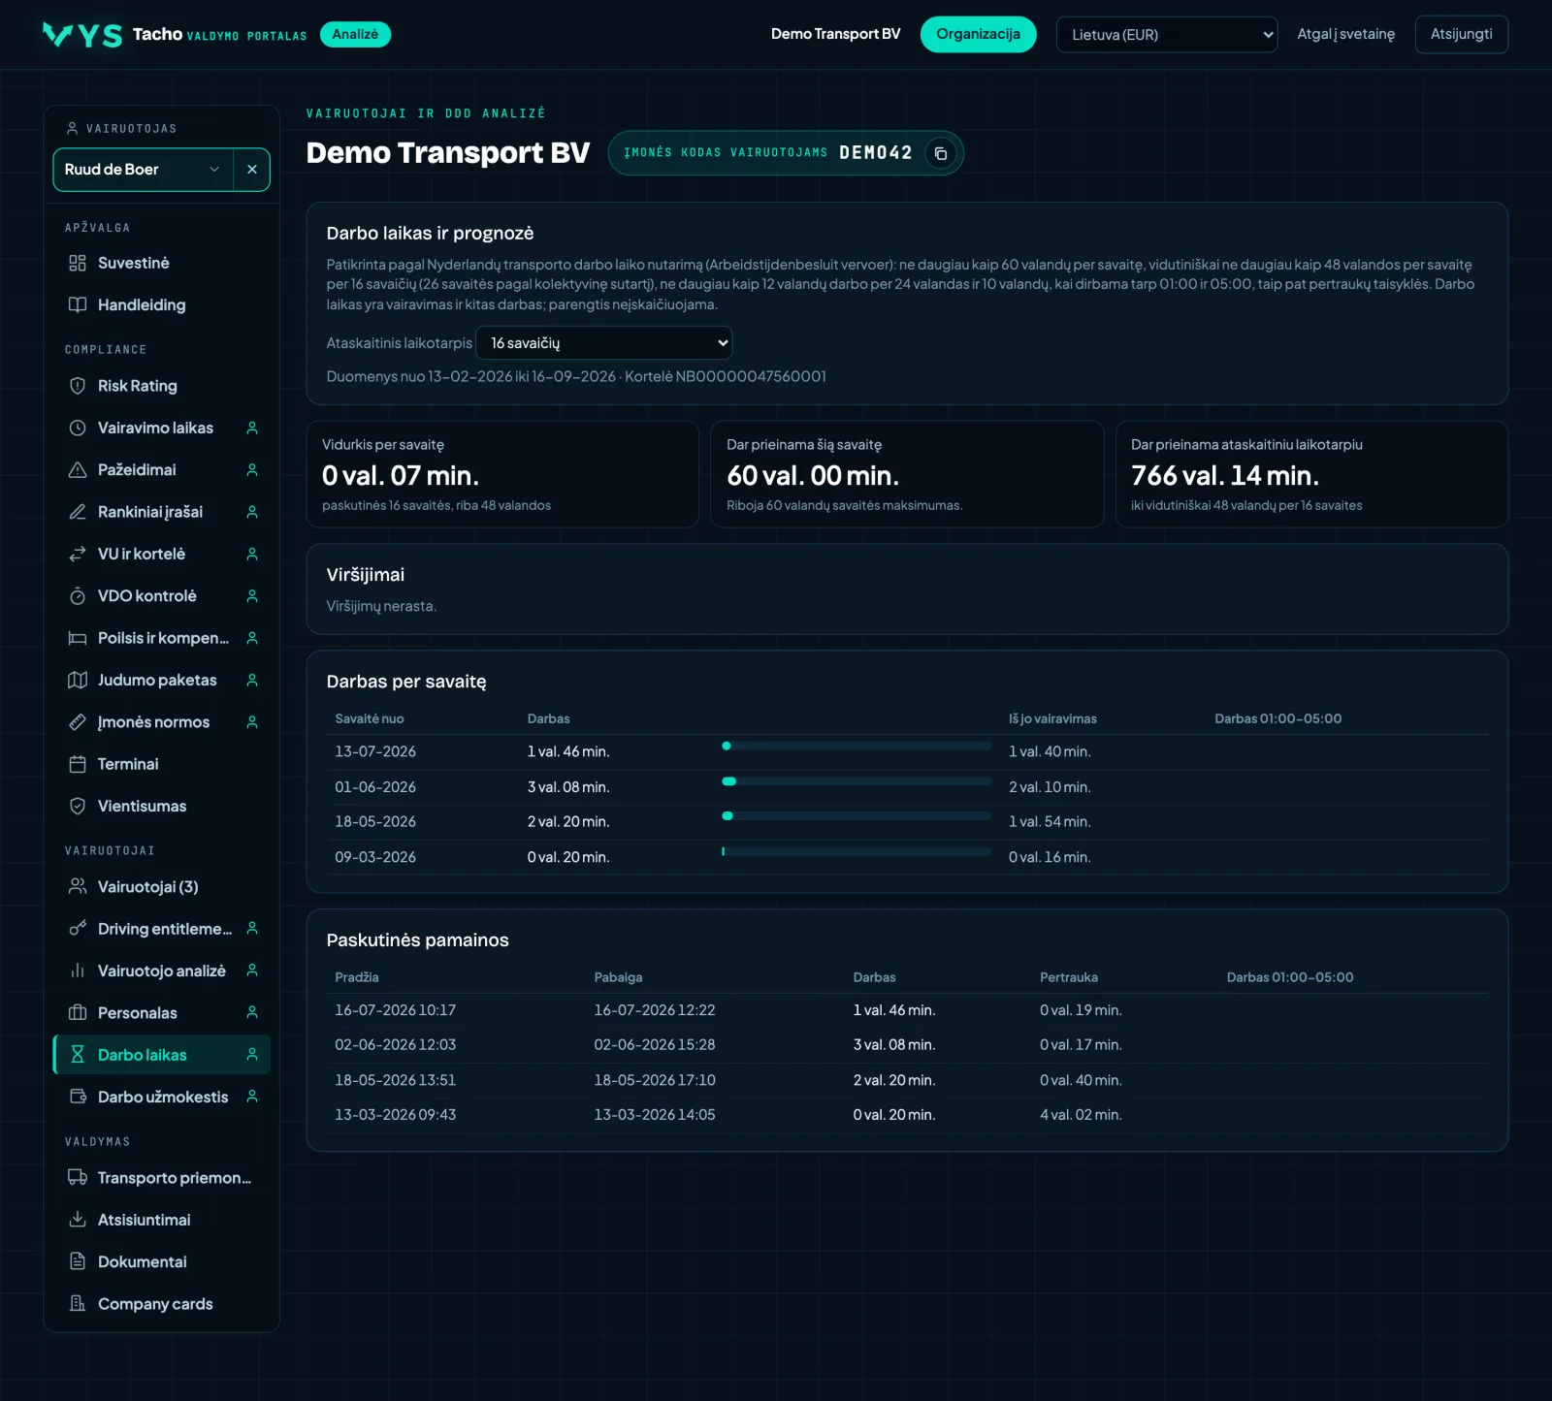
Task: Select the Analizė pill in header
Action: (355, 35)
